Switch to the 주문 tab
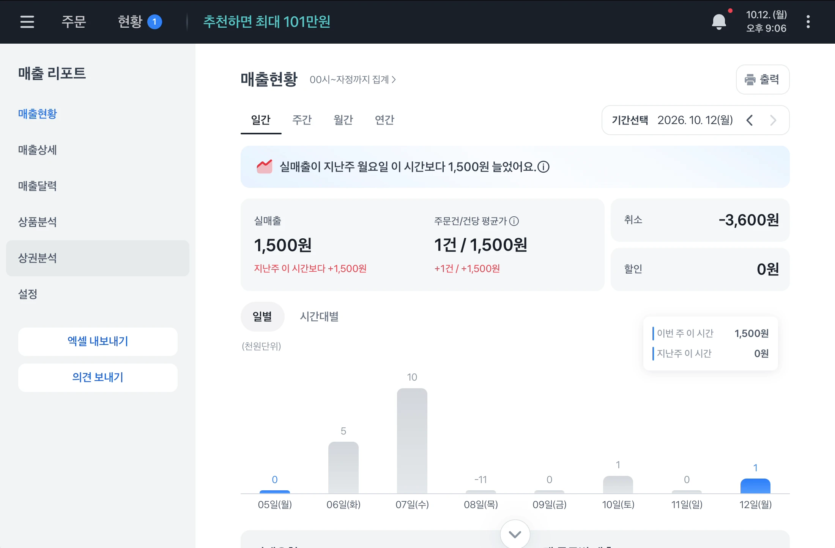 click(x=74, y=22)
